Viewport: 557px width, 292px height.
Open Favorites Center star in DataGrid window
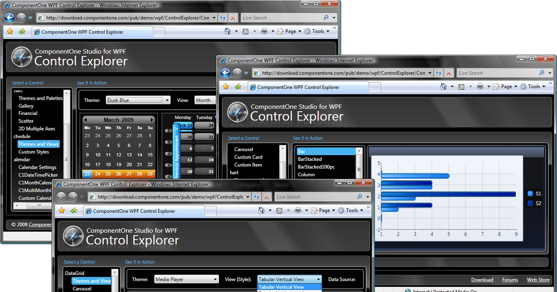[x=61, y=210]
